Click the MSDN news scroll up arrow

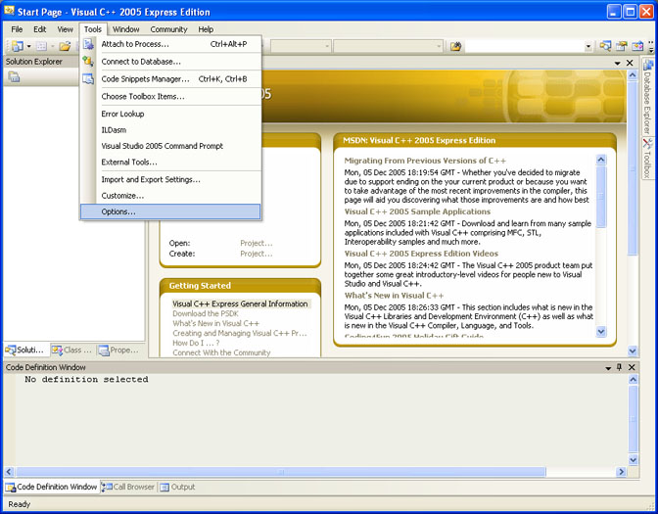pos(601,160)
